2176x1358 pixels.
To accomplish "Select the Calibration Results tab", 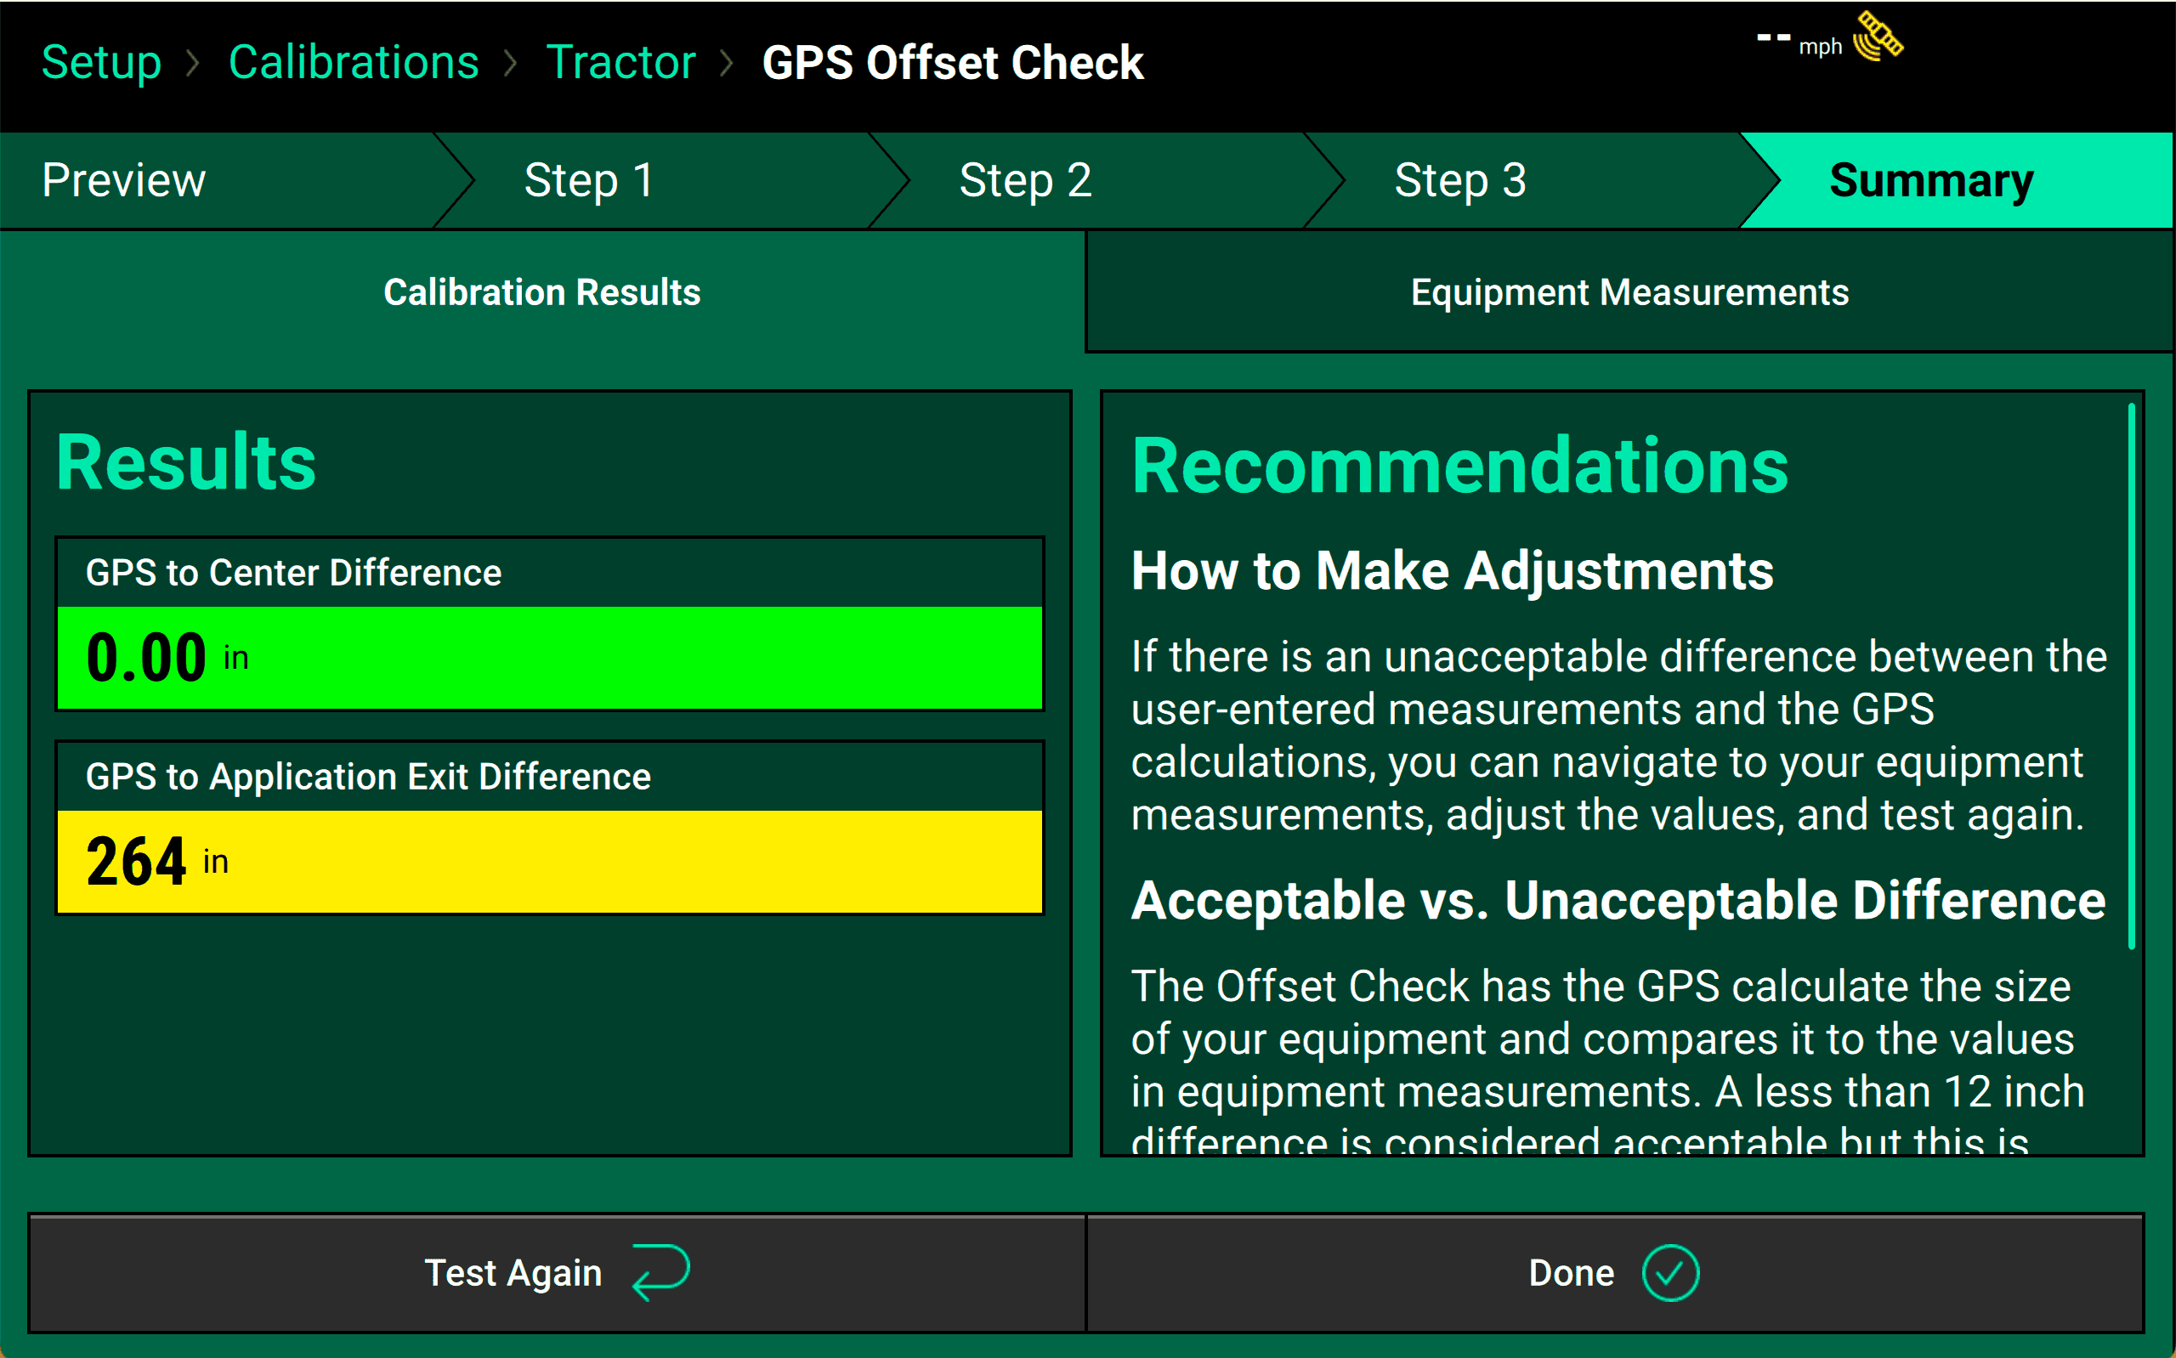I will click(543, 291).
